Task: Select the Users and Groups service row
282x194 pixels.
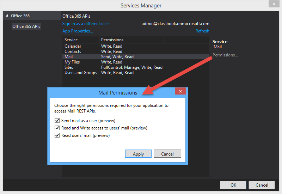Action: coord(81,73)
